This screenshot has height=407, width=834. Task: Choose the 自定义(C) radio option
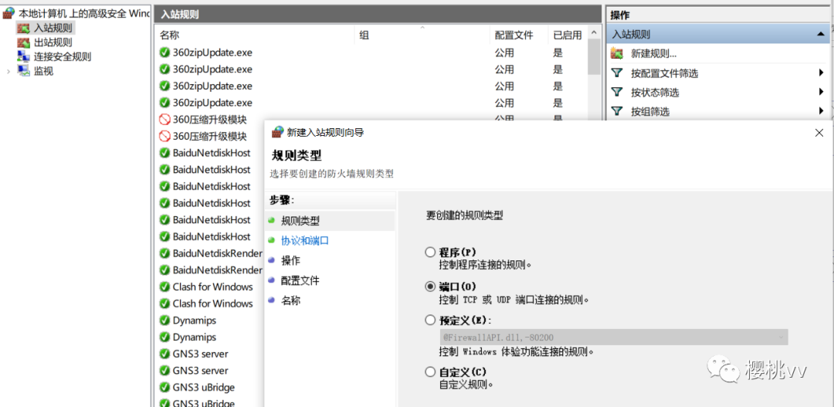(430, 371)
